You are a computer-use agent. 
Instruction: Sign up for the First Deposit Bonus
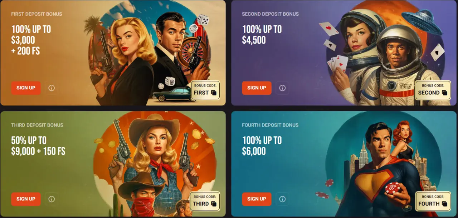(x=26, y=88)
